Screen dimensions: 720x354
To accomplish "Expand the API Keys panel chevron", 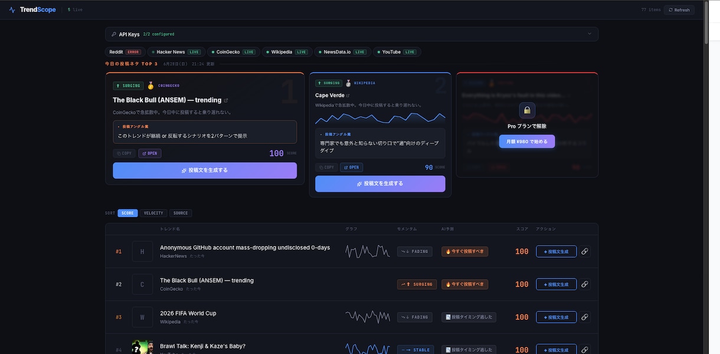I will 589,34.
